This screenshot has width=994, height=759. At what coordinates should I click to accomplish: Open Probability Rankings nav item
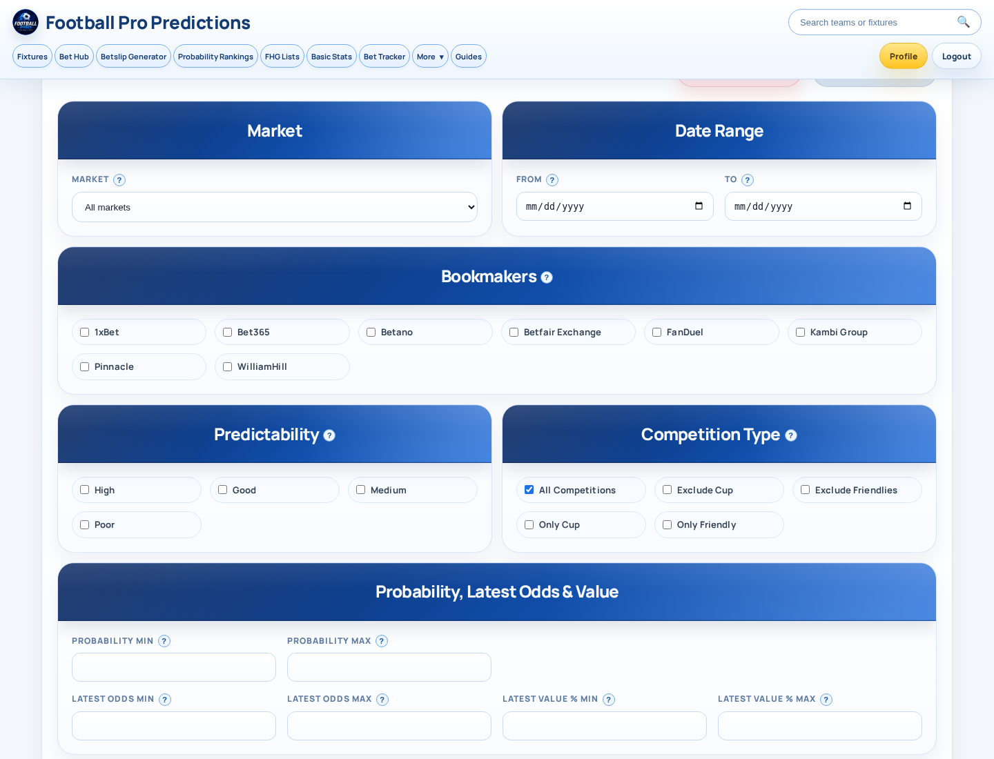click(x=215, y=57)
